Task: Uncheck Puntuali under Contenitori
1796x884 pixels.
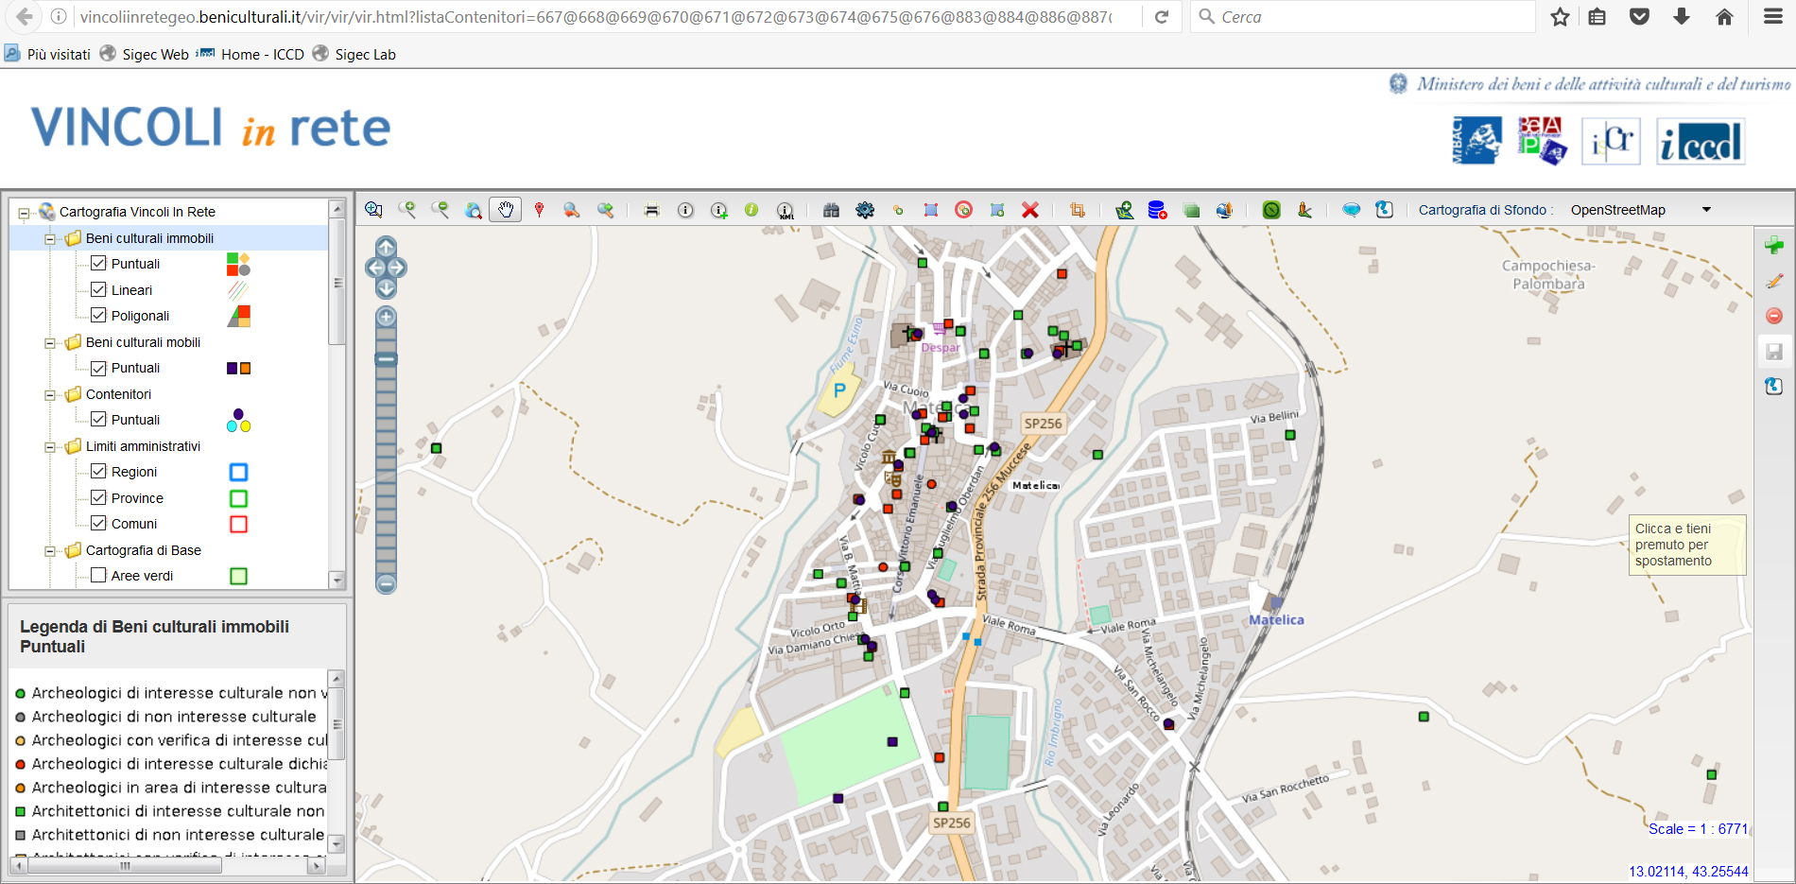Action: point(98,419)
